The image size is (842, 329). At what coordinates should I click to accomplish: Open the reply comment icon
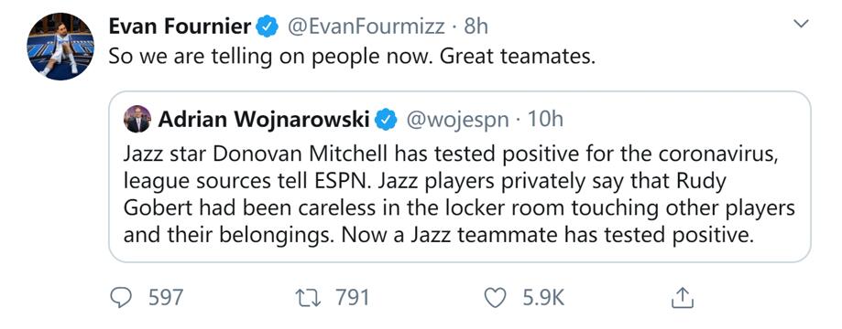(x=121, y=299)
